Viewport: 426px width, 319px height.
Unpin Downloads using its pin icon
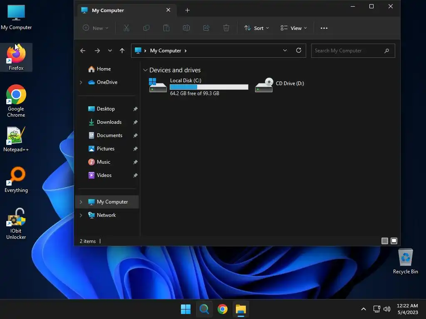tap(135, 122)
